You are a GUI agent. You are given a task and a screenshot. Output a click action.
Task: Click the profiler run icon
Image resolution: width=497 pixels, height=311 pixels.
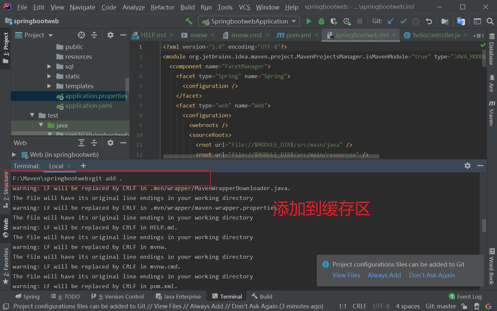[x=347, y=21]
